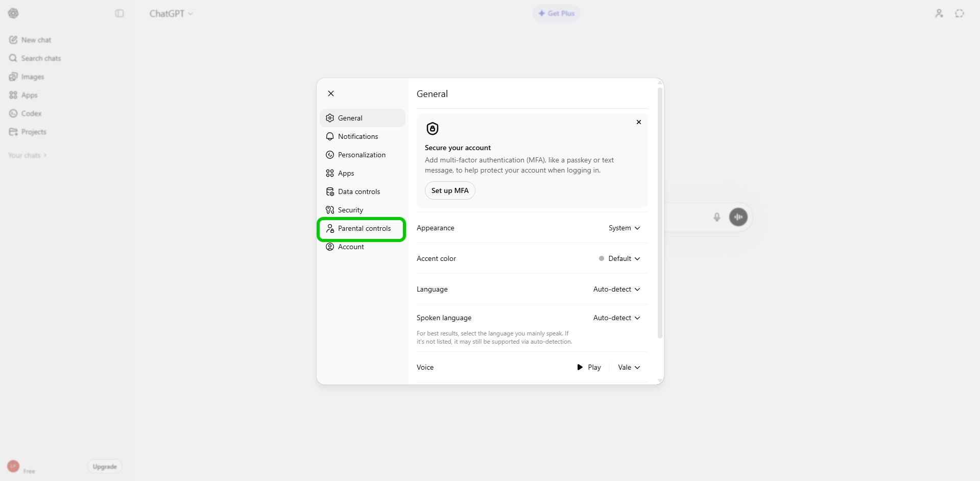This screenshot has width=980, height=481.
Task: Open the Appearance System dropdown
Action: tap(624, 228)
